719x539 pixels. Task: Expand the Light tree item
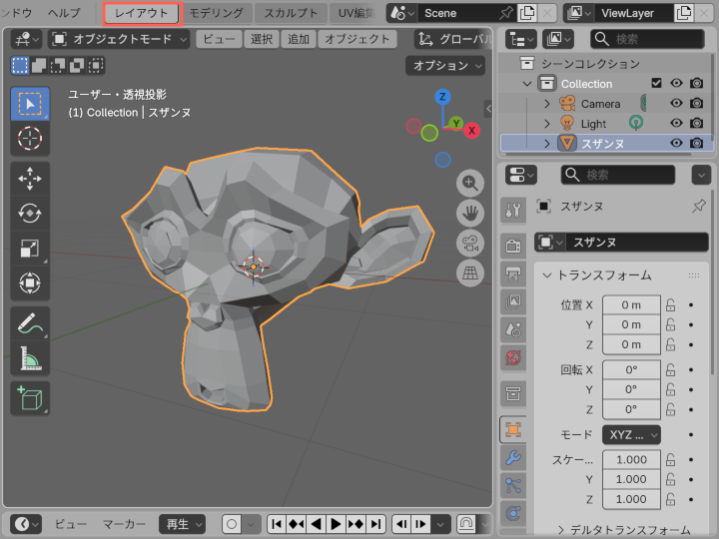pos(546,124)
